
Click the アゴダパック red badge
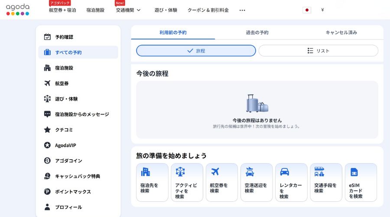pyautogui.click(x=60, y=3)
